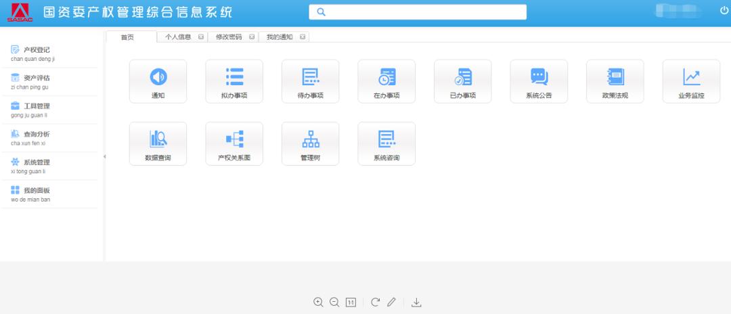
Task: Switch to the 个人信息 tab
Action: (178, 37)
